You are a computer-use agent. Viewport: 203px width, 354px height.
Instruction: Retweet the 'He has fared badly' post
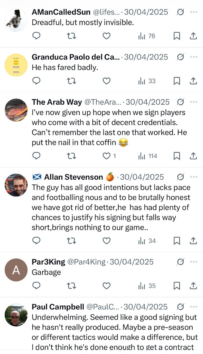71,81
